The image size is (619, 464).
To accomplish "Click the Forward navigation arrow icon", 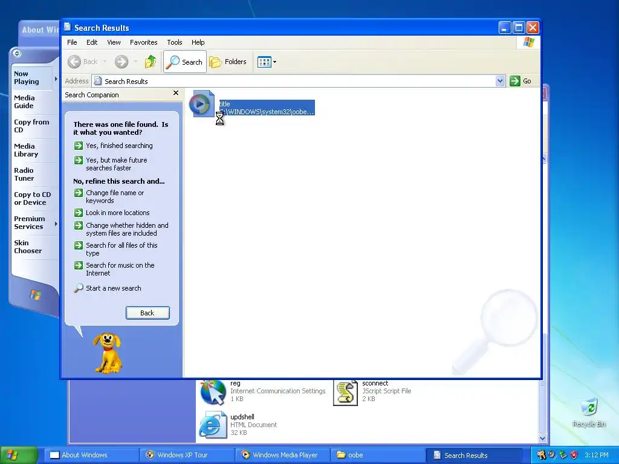I will (121, 62).
